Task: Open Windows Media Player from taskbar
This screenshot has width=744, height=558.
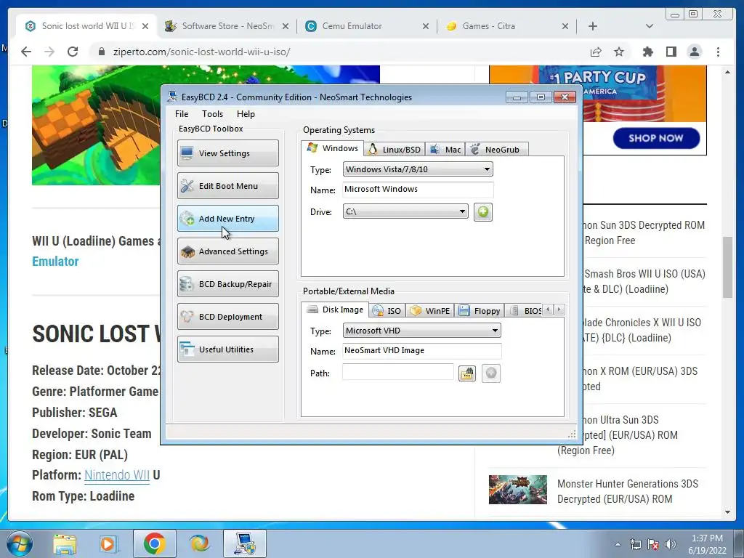Action: 108,544
